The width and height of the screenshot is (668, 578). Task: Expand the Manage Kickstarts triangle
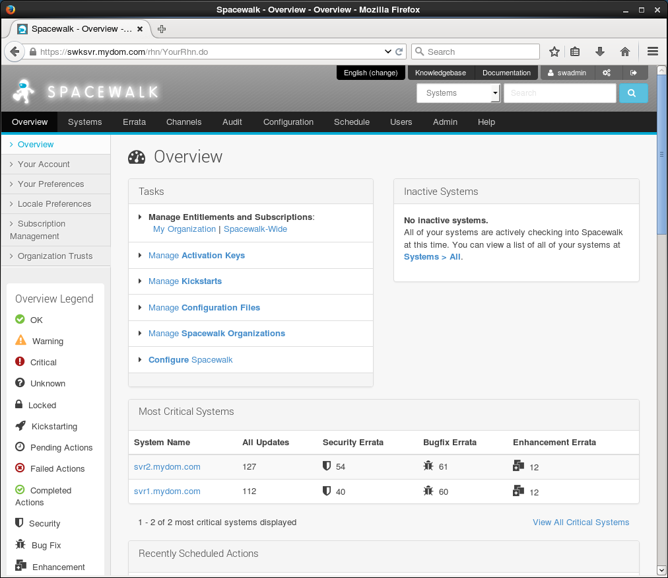tap(140, 281)
